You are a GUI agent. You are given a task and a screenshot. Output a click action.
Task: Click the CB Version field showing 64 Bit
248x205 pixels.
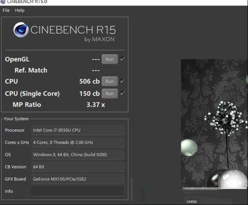click(x=77, y=167)
